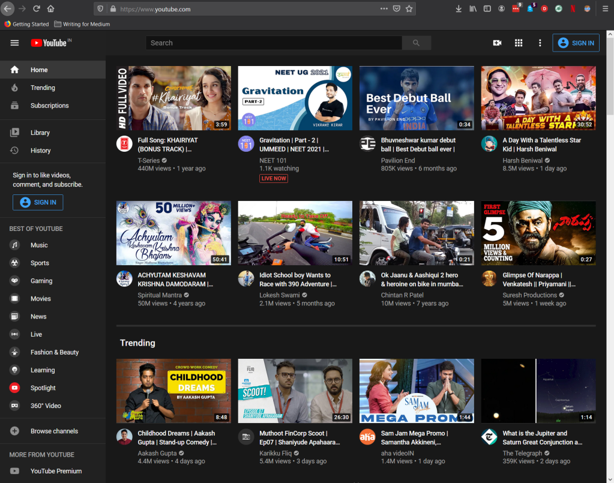The width and height of the screenshot is (614, 483).
Task: Toggle the hamburger guide menu
Action: click(15, 43)
